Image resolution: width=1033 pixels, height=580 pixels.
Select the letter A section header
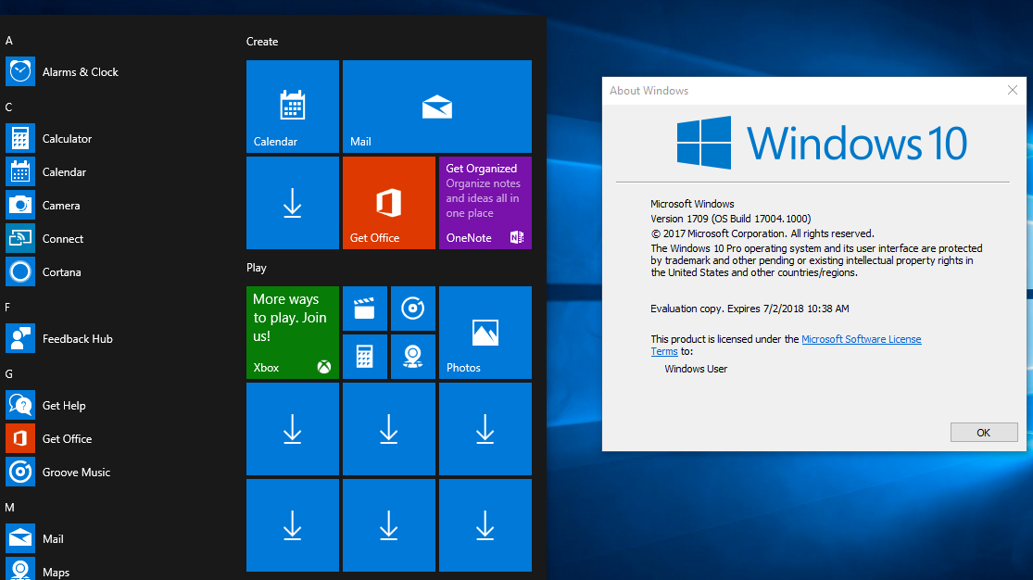coord(8,41)
